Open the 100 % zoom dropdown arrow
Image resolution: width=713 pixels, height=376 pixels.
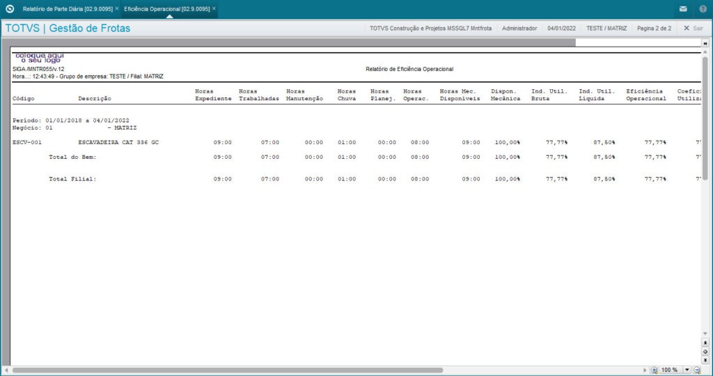tap(687, 370)
